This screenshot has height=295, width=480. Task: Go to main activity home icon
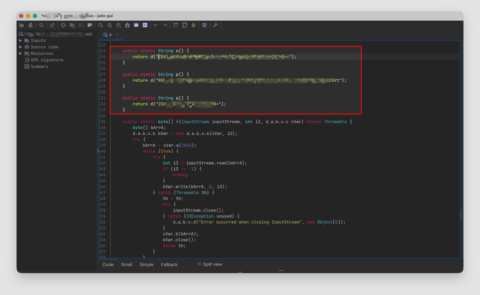click(x=127, y=25)
